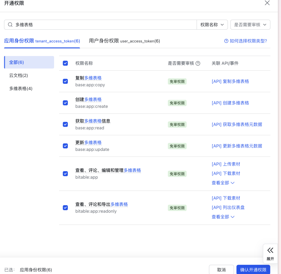Select the 云文档(2) category

click(18, 76)
